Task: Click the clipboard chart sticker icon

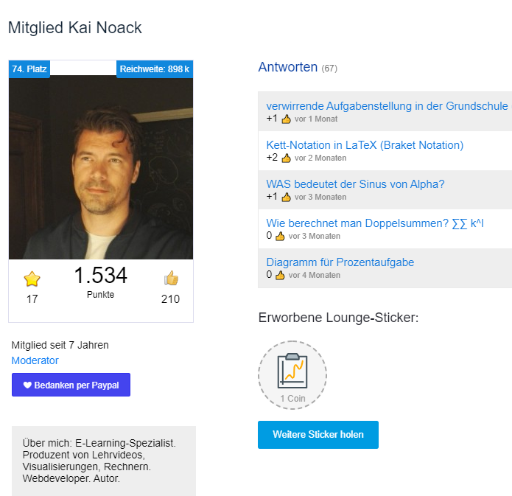Action: pos(292,370)
